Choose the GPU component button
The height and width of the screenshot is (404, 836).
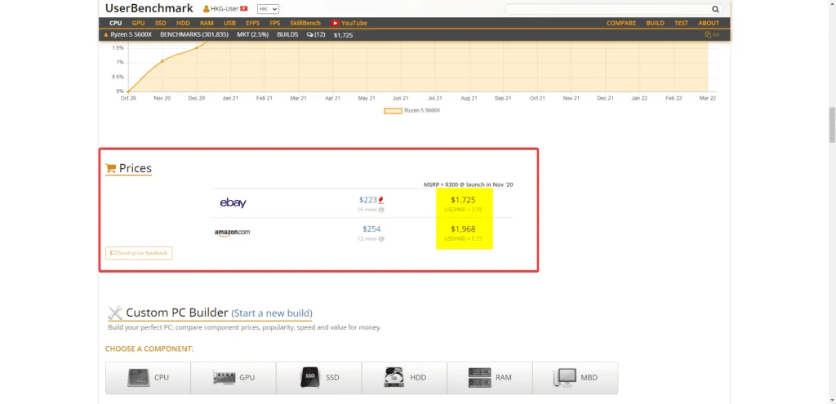[233, 377]
